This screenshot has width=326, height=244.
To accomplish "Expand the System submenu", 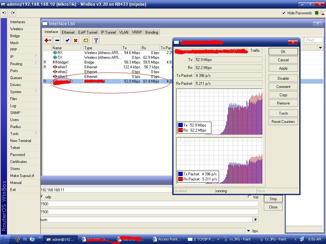I will tap(36, 91).
